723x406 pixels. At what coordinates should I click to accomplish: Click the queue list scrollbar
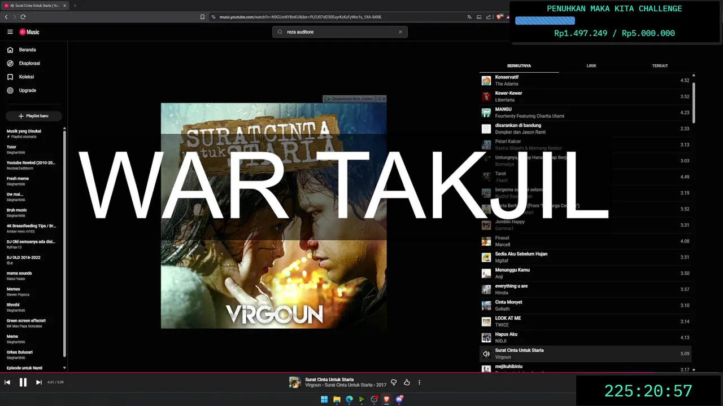694,103
